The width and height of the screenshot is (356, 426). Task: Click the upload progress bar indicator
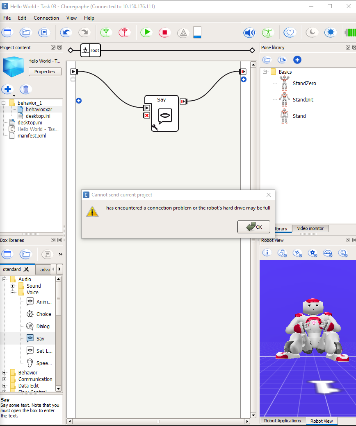197,32
